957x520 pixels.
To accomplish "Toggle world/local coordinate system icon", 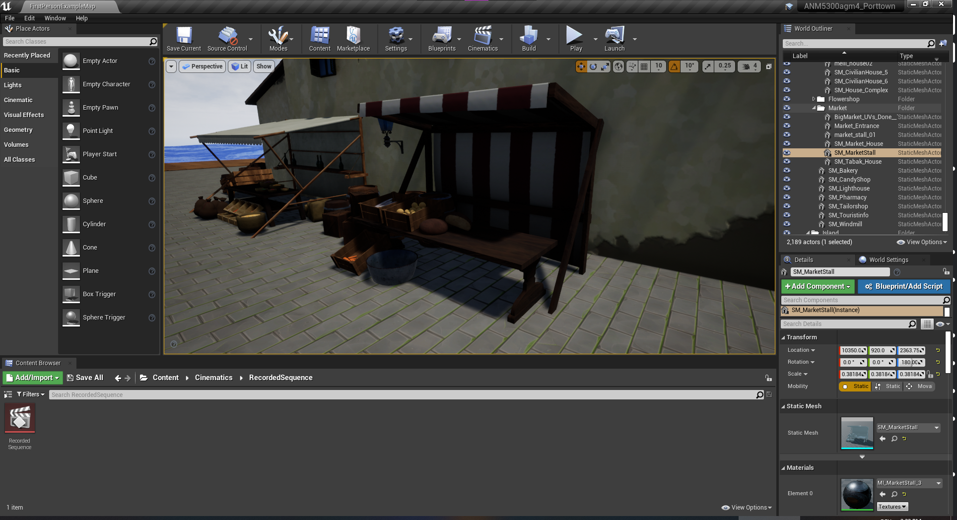I will pyautogui.click(x=618, y=66).
